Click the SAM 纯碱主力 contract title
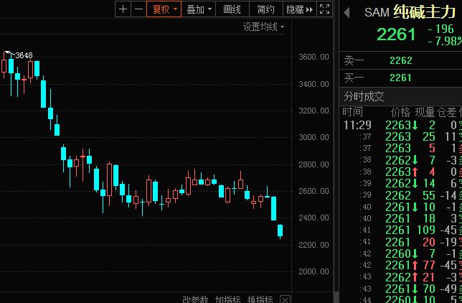This screenshot has height=303, width=462. pyautogui.click(x=410, y=12)
